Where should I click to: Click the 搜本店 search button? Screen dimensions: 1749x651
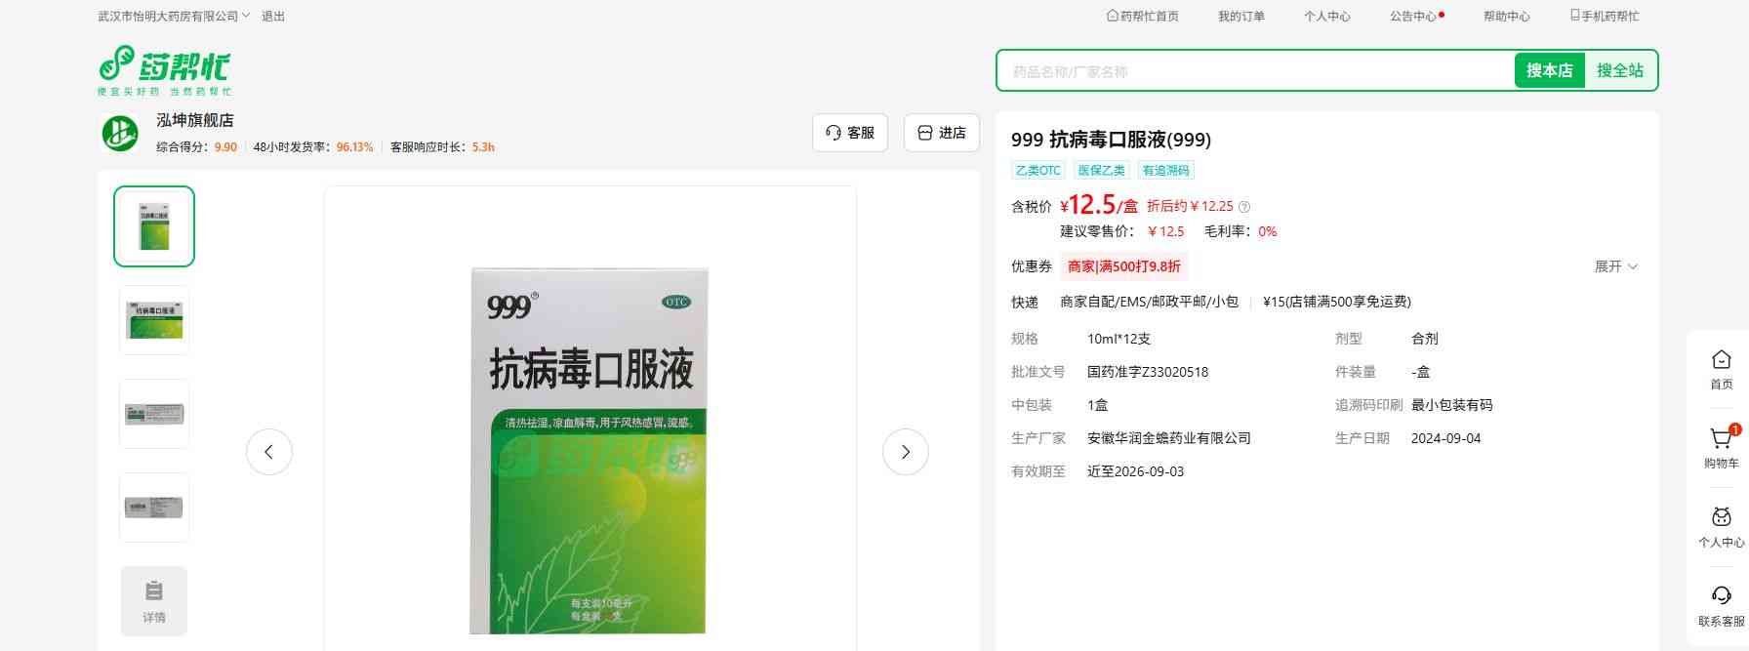[1549, 70]
